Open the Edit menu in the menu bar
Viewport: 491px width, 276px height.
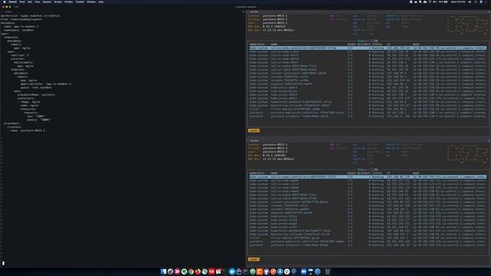pyautogui.click(x=30, y=2)
